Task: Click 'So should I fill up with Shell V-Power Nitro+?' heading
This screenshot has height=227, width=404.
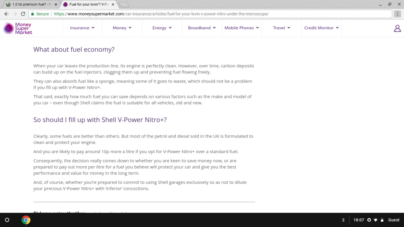Action: click(x=100, y=120)
